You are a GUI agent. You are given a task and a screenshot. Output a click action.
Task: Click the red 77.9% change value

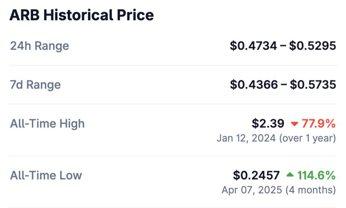click(318, 124)
